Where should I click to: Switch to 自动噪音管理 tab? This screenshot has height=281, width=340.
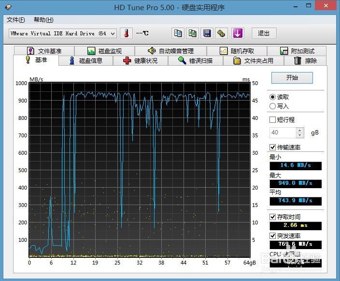[170, 51]
